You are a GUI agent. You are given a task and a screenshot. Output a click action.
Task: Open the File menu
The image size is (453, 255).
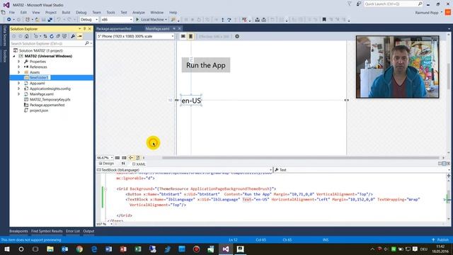(12, 13)
